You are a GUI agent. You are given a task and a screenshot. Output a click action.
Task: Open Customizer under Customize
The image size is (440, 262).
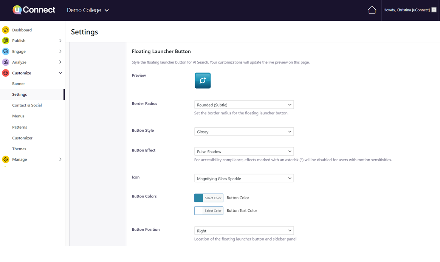[x=22, y=138]
